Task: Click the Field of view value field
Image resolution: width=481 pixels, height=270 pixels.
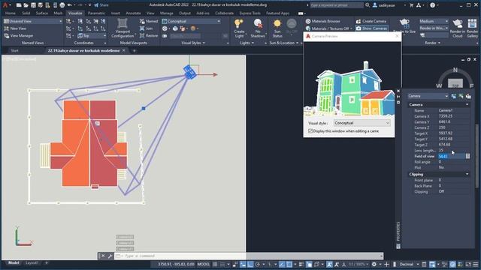Action: (x=452, y=156)
